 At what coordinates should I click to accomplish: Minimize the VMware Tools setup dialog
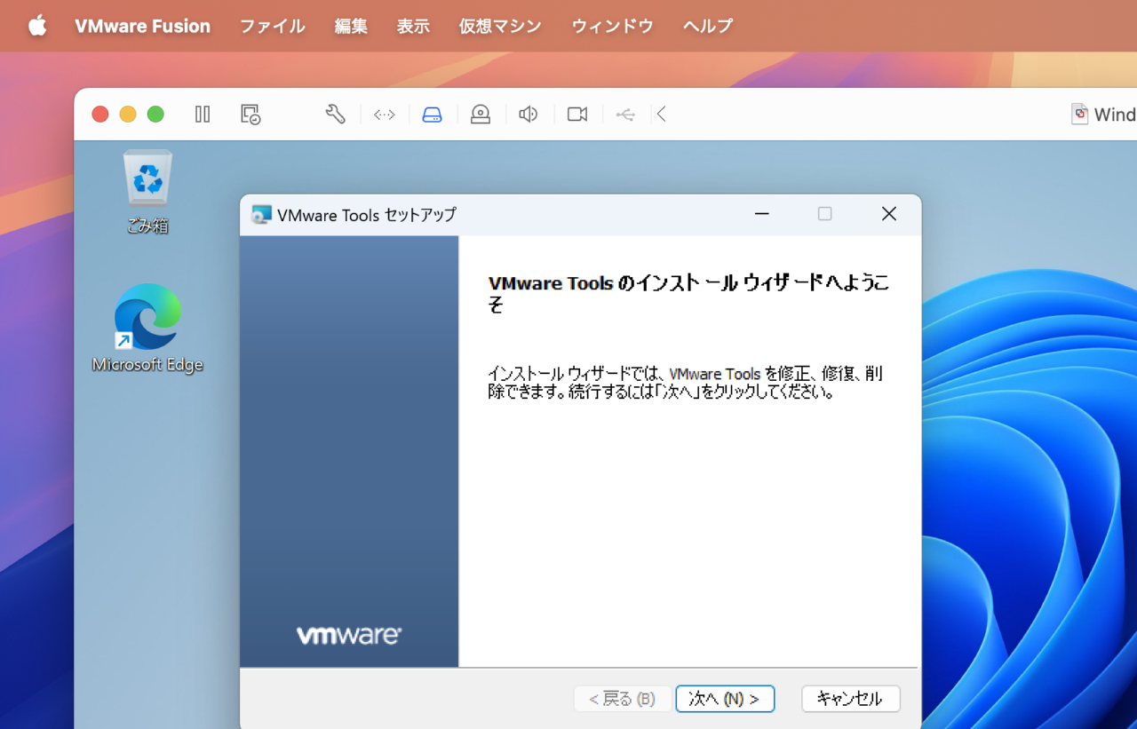[761, 214]
